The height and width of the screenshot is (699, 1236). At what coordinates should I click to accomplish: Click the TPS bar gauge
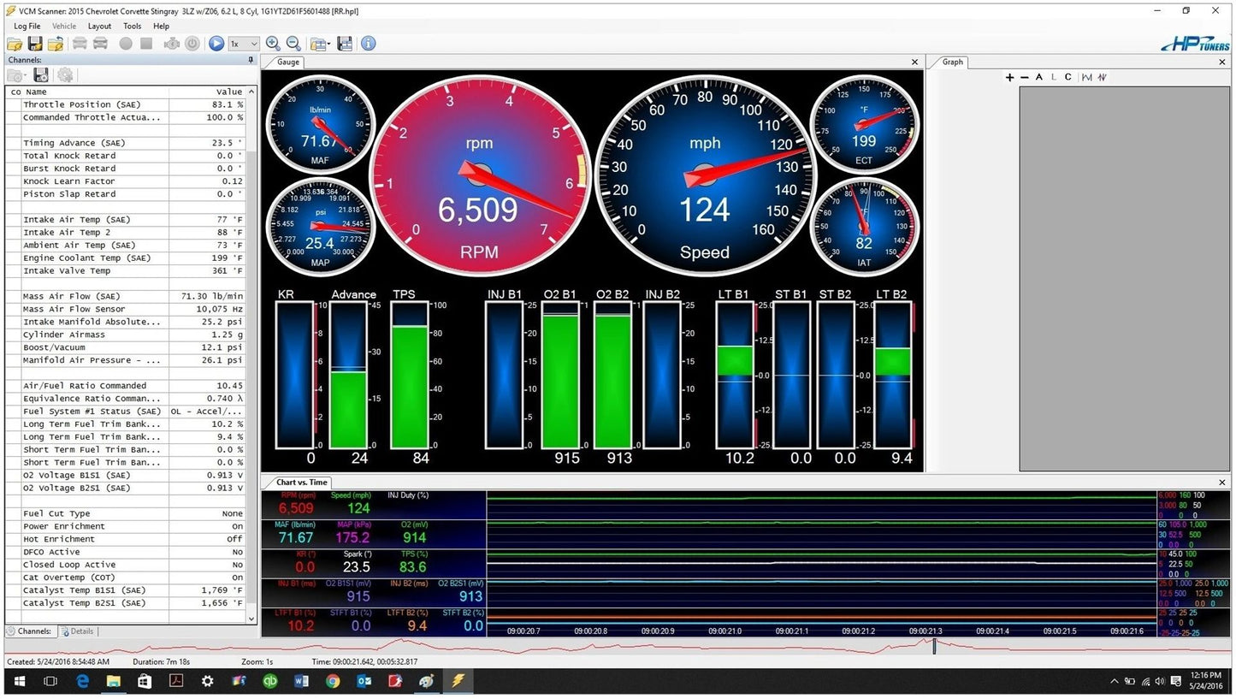pos(410,376)
